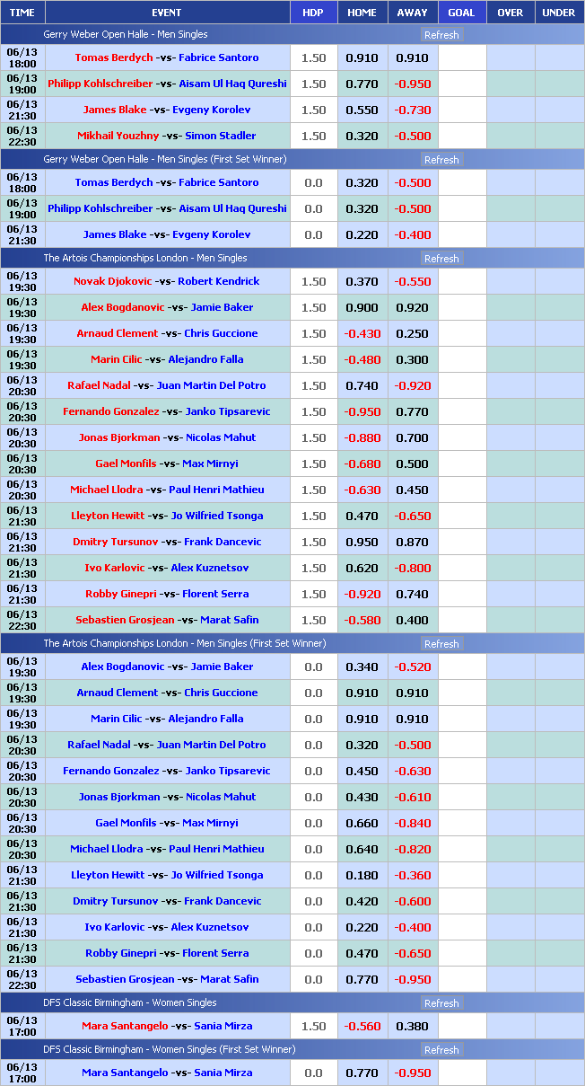Select home odds 0.550 for Blake vs Korolev
Viewport: 585px width, 1086px height.
362,110
